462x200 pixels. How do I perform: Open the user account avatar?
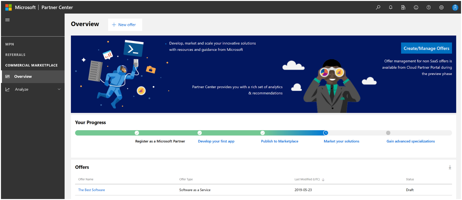(x=455, y=7)
